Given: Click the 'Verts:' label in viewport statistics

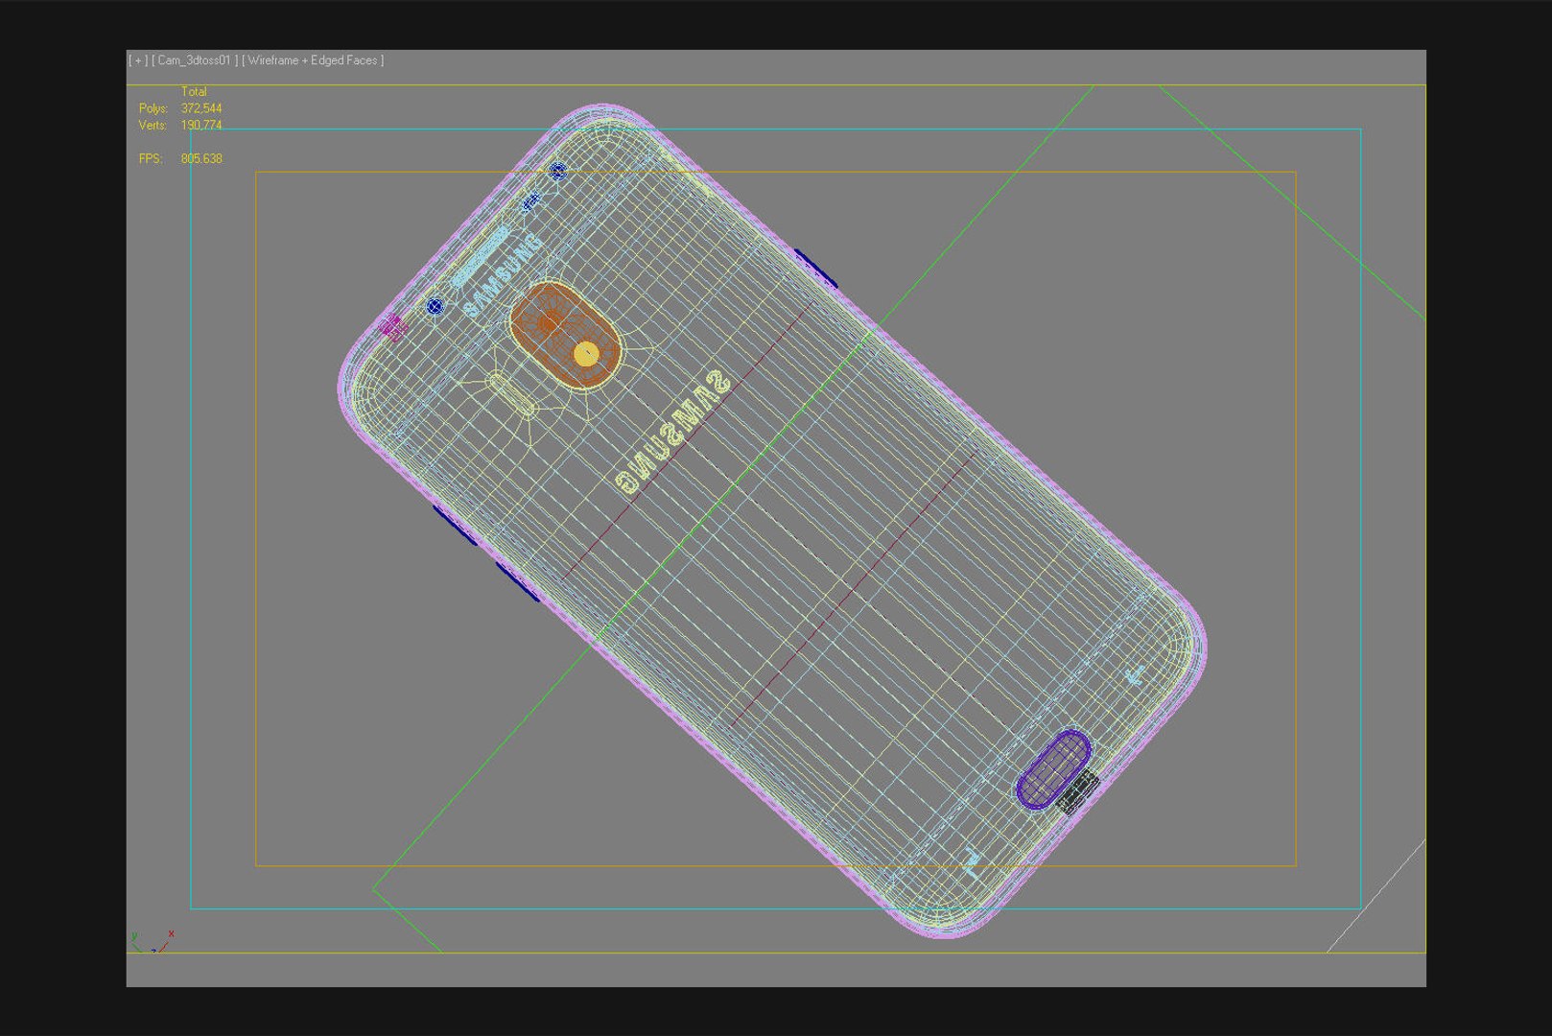Looking at the screenshot, I should pos(153,126).
